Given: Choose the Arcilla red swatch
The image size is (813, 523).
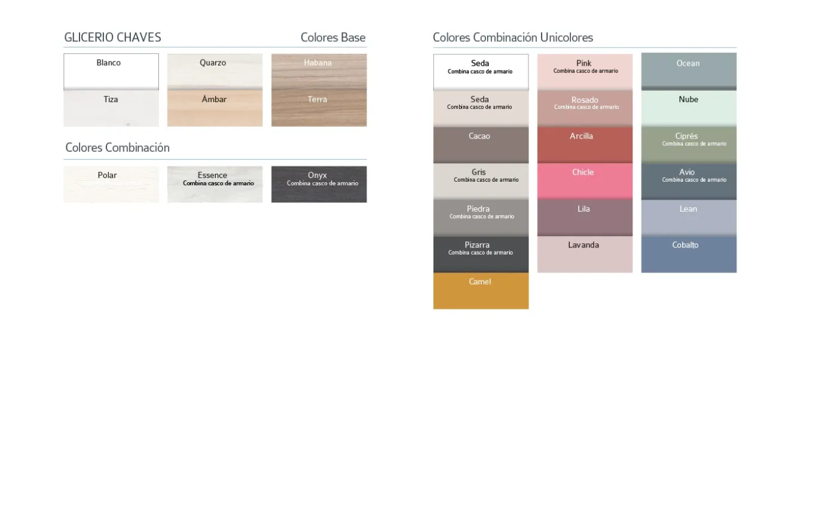Looking at the screenshot, I should (x=585, y=145).
